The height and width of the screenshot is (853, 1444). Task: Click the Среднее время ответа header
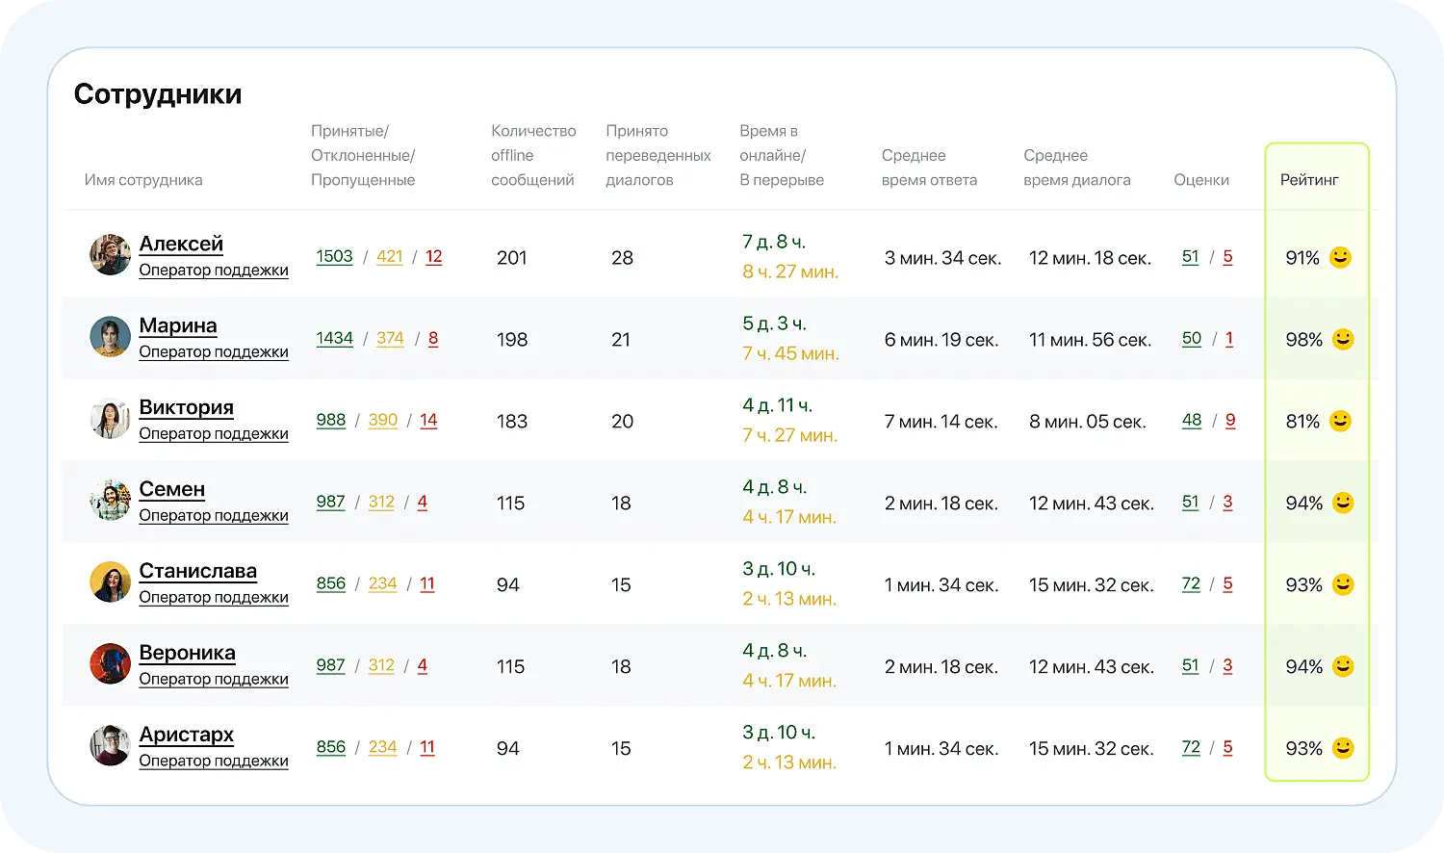(929, 168)
